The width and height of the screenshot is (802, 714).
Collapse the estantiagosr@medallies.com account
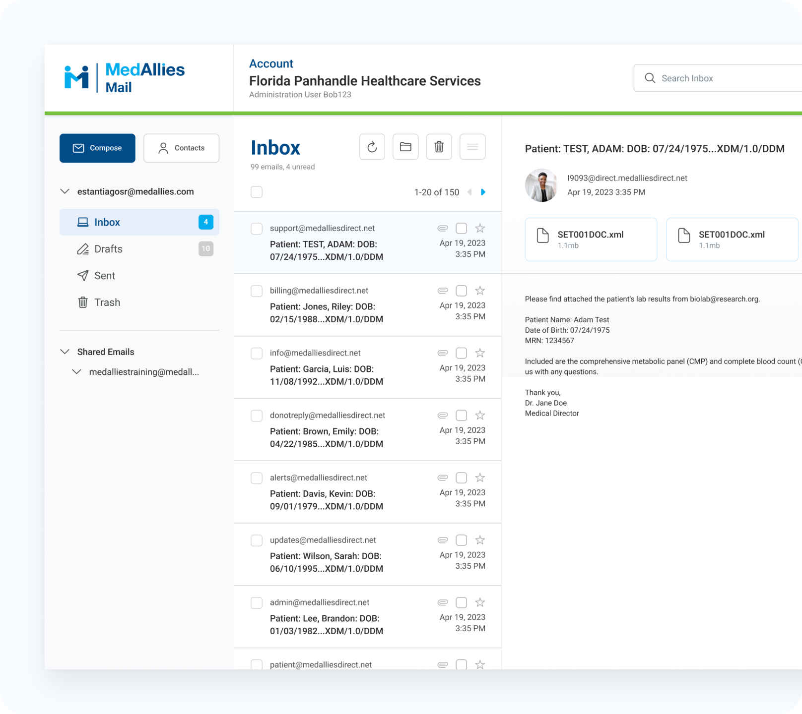coord(65,191)
